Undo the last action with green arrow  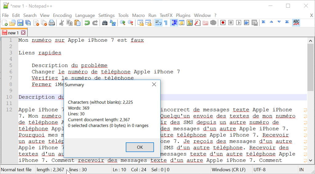tap(87, 23)
